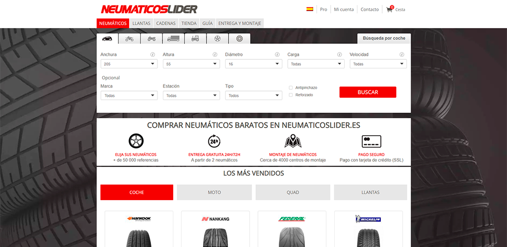507x247 pixels.
Task: Expand the Carga dropdown
Action: [x=316, y=64]
